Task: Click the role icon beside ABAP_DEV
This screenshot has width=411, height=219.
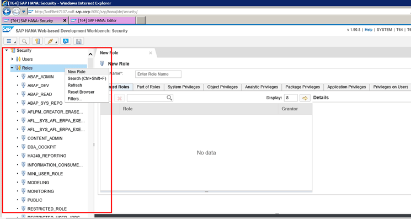Action: [x=23, y=86]
